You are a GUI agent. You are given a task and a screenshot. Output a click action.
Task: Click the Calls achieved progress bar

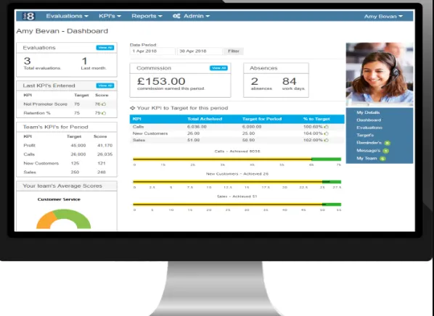tap(237, 159)
